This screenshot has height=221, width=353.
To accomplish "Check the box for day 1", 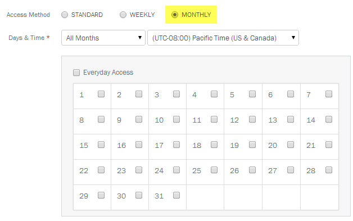I will coord(101,94).
